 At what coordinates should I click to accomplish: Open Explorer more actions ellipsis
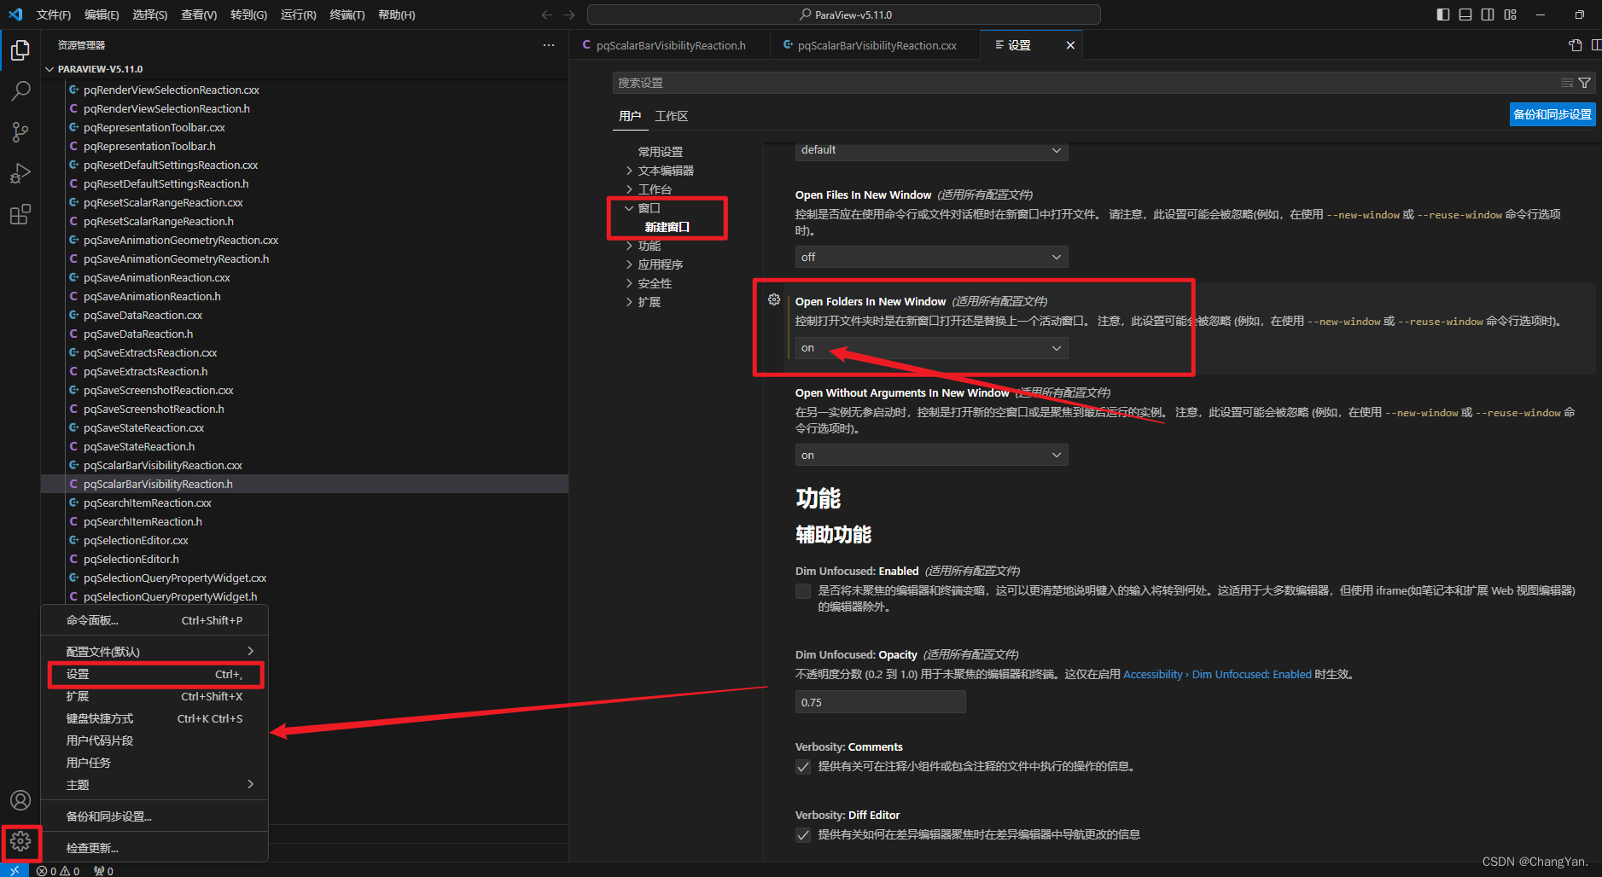(x=548, y=45)
